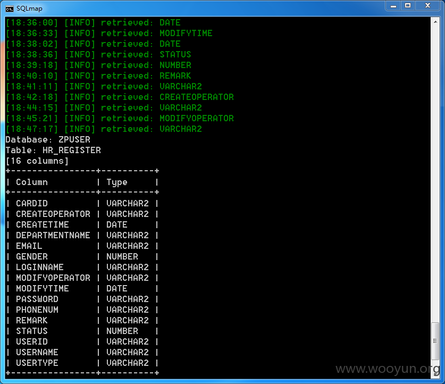This screenshot has width=445, height=384.
Task: Click the VARCHAR2 type in USERTYPE row
Action: pyautogui.click(x=128, y=363)
